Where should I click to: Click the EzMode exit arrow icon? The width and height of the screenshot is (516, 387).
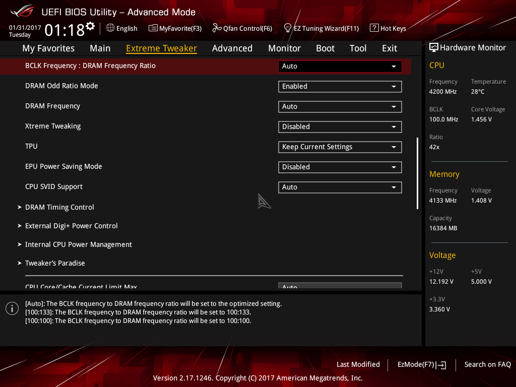(441, 365)
